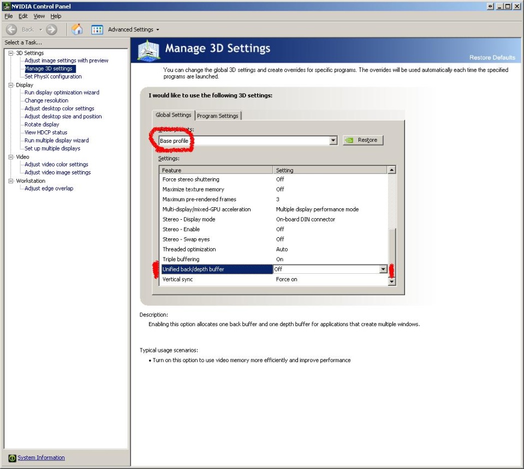Viewport: 524px width, 469px height.
Task: Open the Help menu
Action: pyautogui.click(x=56, y=16)
